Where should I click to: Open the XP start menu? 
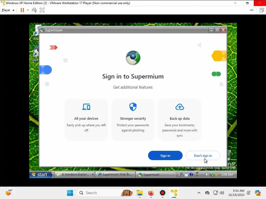[x=41, y=174]
